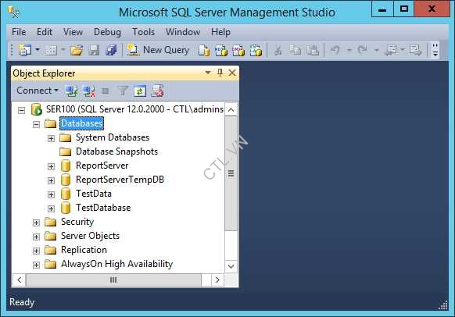The height and width of the screenshot is (317, 455).
Task: Click Analysis Services DMX Query icon
Action: pyautogui.click(x=238, y=50)
